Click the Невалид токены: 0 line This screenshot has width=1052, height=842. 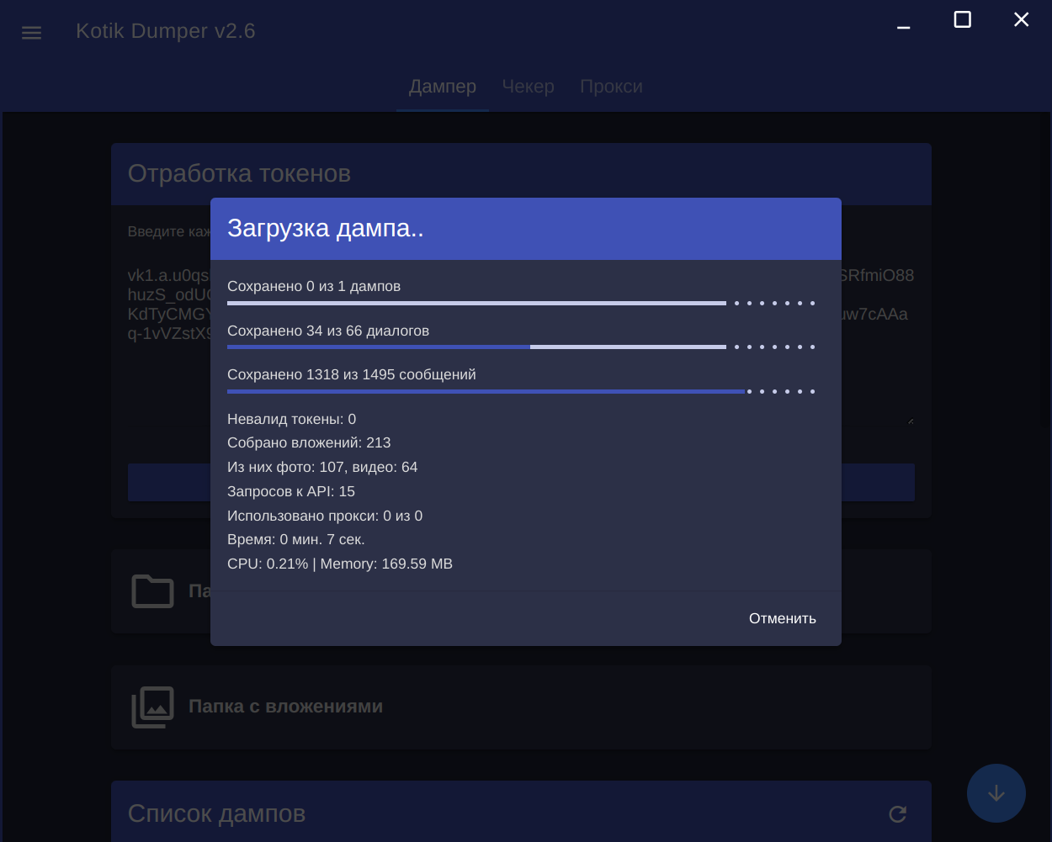pyautogui.click(x=292, y=419)
